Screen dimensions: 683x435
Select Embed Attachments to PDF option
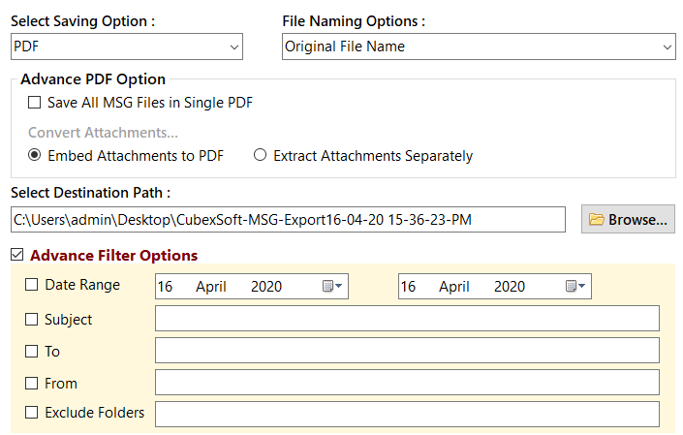(x=35, y=155)
